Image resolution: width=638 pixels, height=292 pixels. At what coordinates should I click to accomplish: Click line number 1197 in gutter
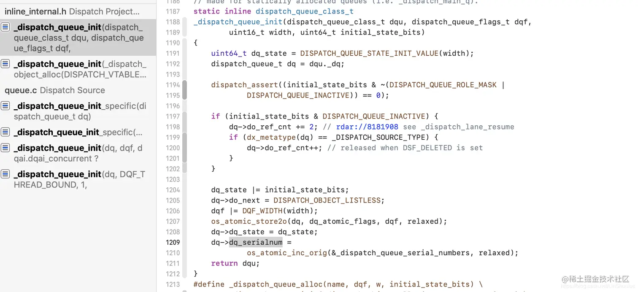173,116
